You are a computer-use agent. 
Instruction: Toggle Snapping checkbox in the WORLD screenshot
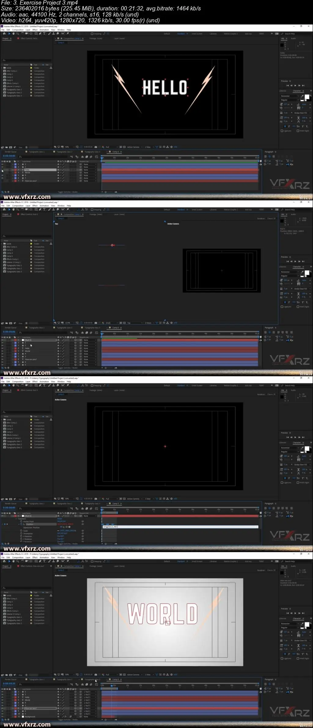point(92,561)
